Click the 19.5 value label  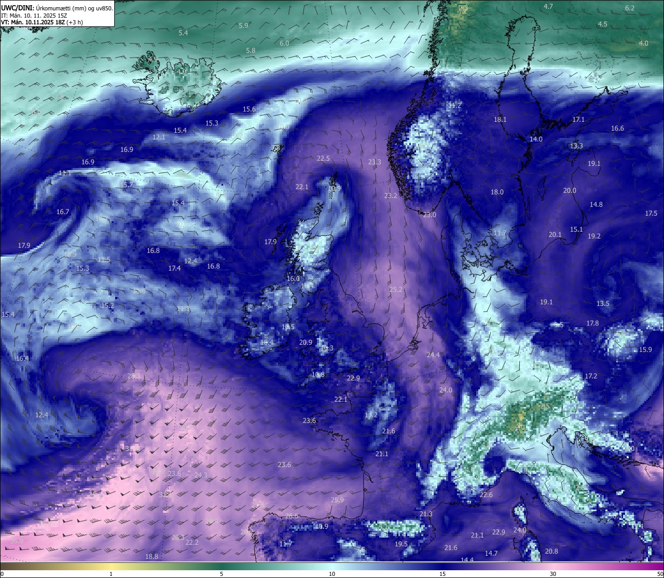(401, 544)
